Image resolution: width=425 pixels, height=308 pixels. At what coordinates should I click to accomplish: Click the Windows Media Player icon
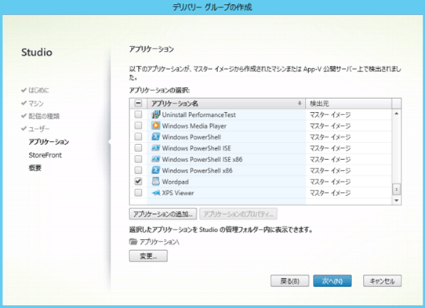point(155,125)
